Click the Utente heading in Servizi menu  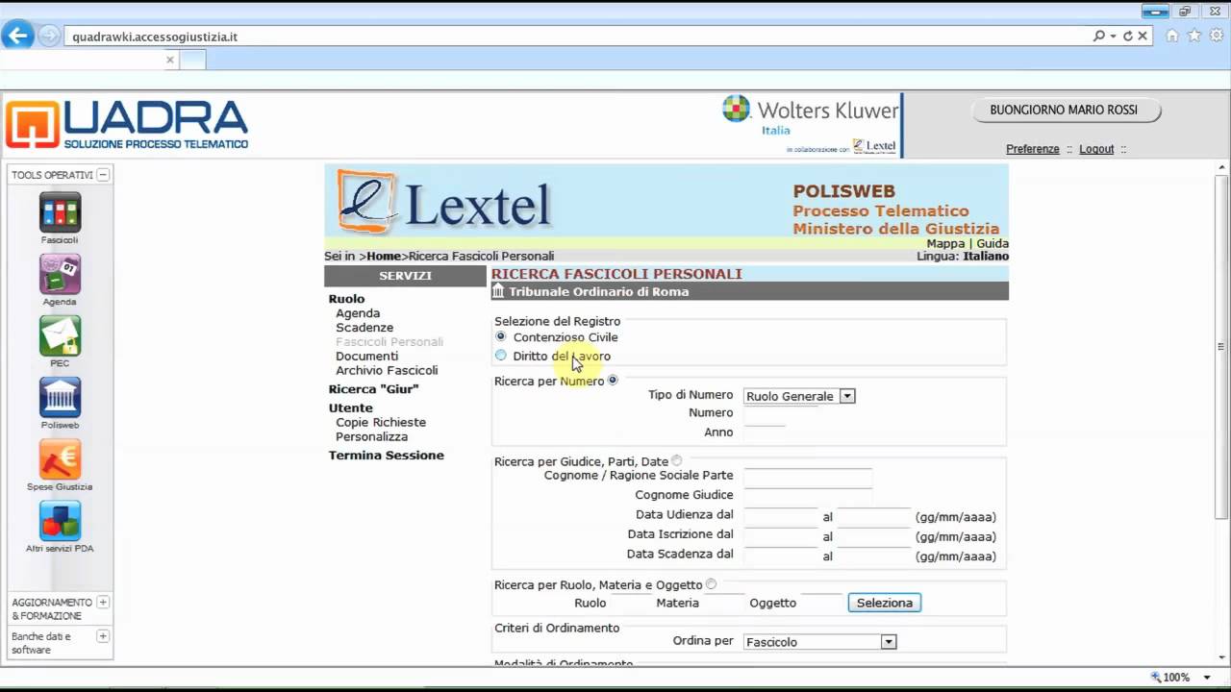350,408
